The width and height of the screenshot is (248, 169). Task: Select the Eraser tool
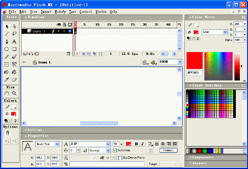point(14,80)
